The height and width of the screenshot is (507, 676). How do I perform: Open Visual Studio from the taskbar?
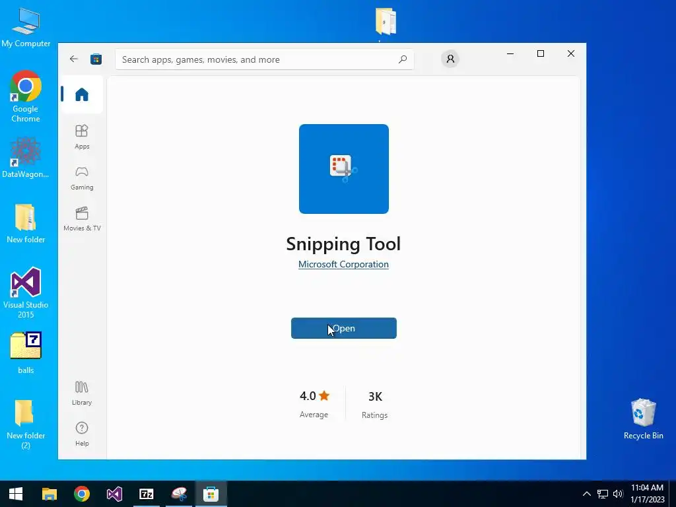pos(114,494)
